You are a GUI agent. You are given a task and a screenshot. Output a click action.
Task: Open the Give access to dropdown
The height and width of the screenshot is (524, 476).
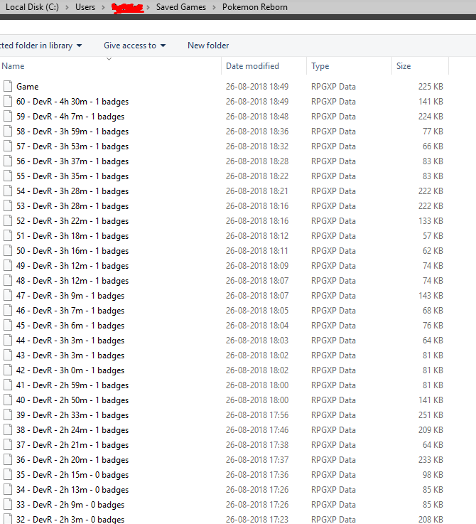pos(134,46)
